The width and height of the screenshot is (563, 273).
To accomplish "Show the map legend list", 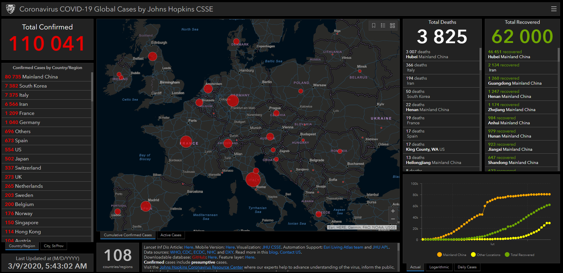I will point(383,26).
